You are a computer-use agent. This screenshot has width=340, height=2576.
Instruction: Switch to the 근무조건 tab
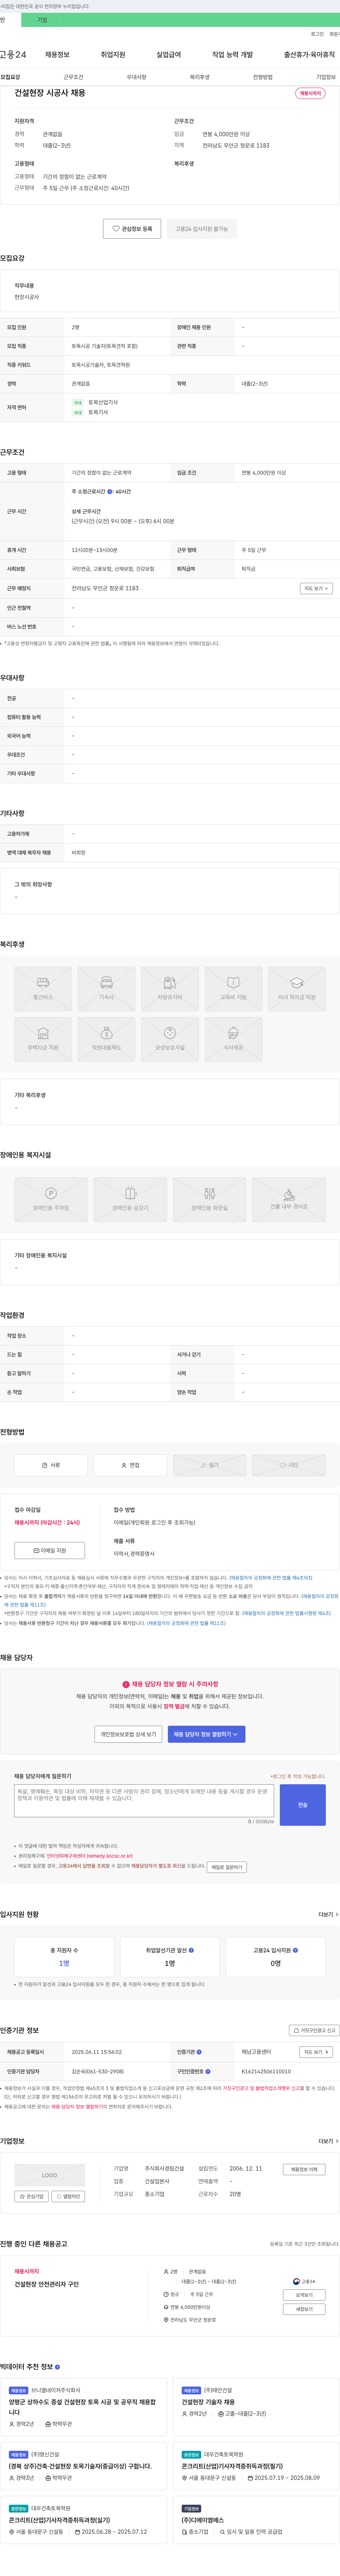[73, 77]
